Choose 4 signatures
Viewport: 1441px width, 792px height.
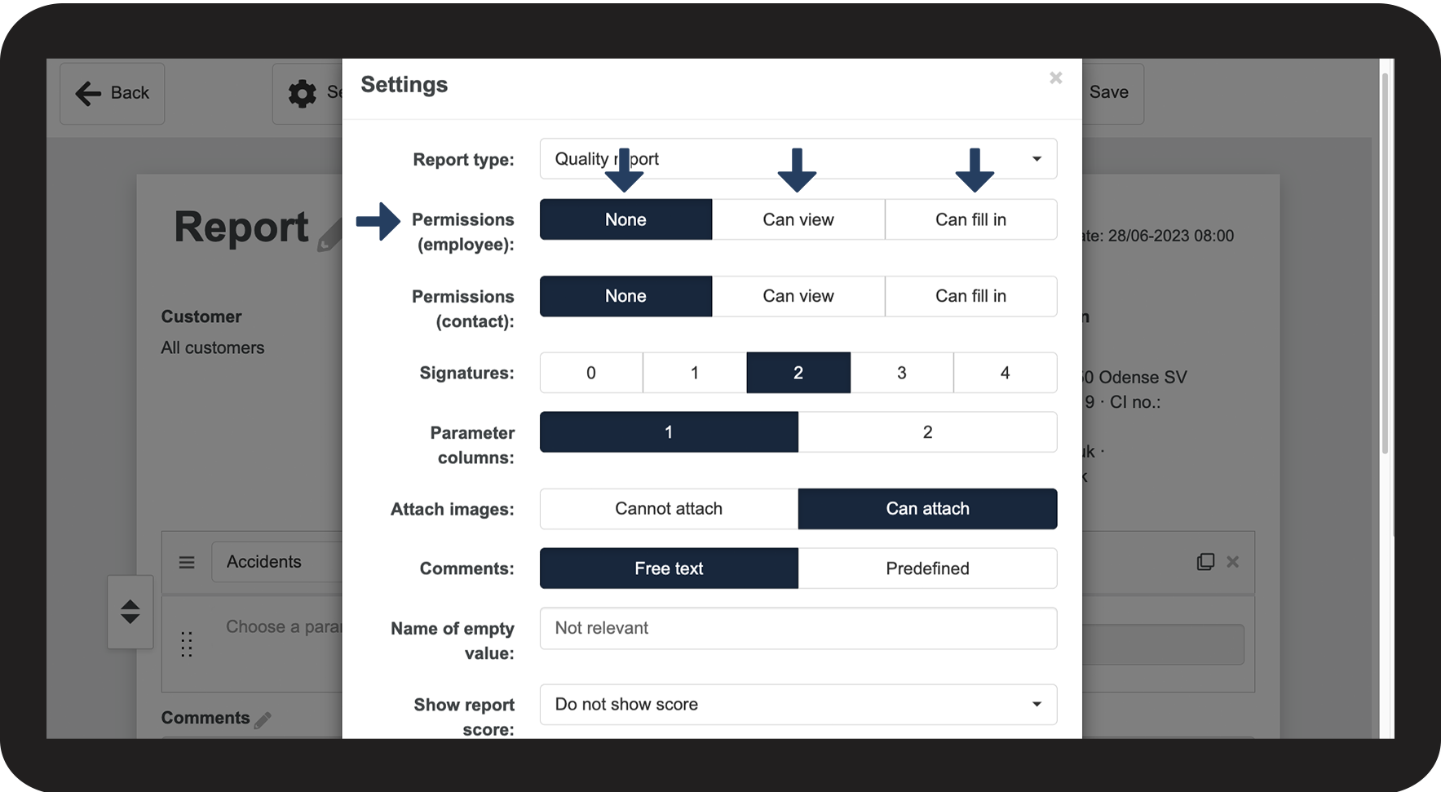(x=1006, y=373)
